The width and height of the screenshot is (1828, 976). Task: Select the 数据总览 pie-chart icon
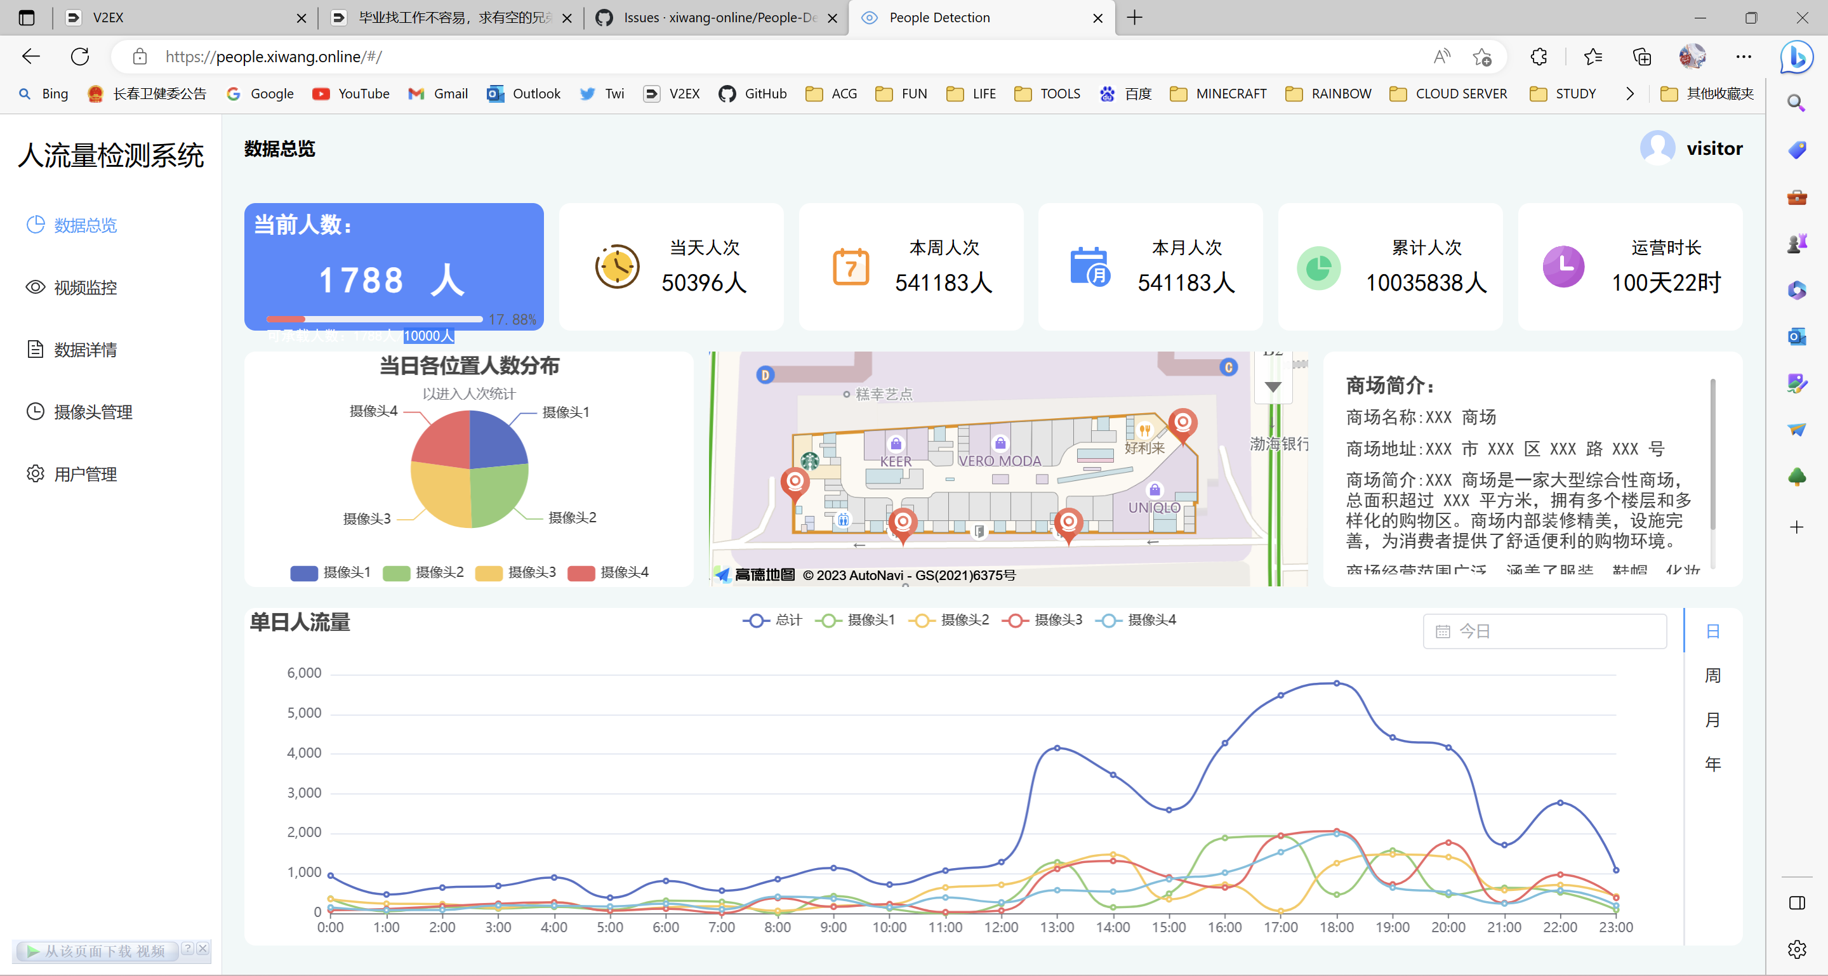point(35,225)
